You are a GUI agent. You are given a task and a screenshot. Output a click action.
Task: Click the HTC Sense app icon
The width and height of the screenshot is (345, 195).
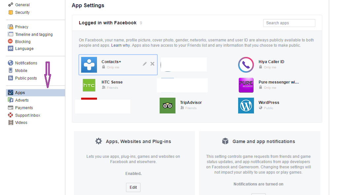[89, 85]
